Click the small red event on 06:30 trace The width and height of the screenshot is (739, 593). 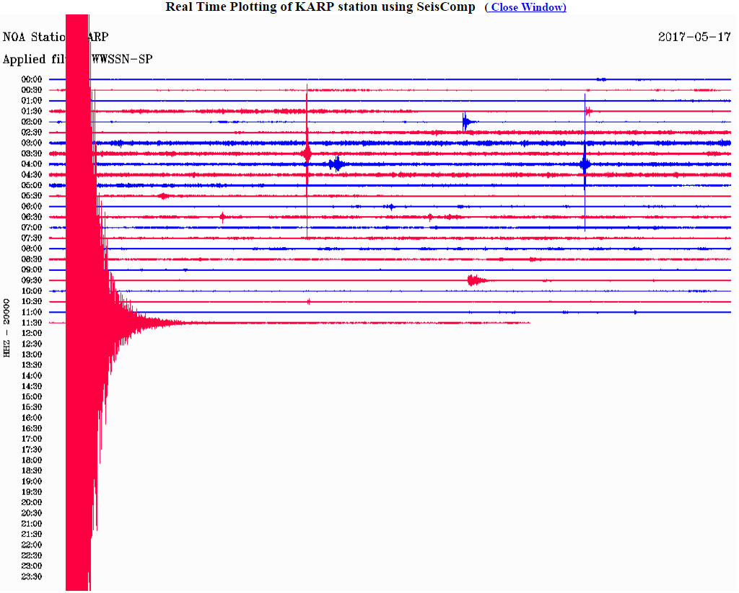[222, 217]
